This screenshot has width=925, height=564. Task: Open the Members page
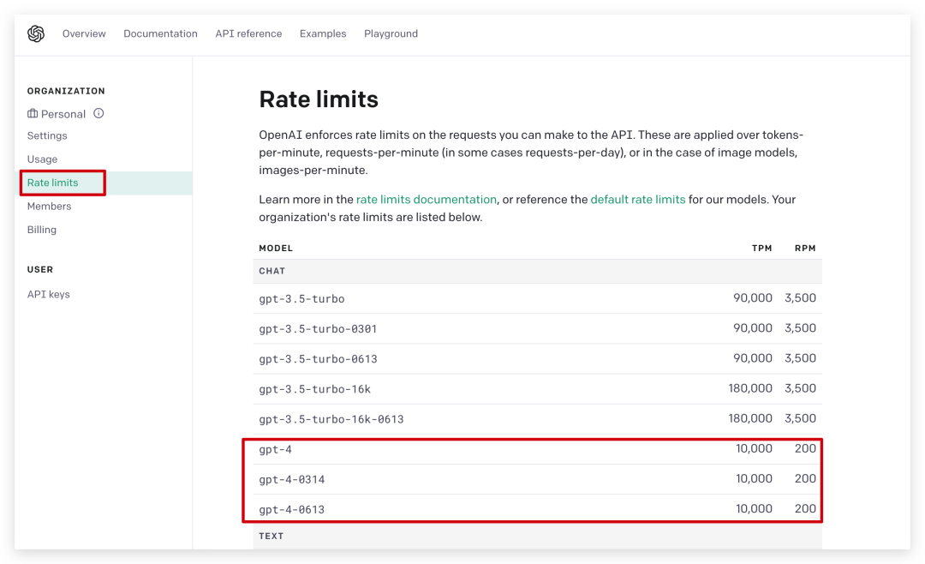click(x=49, y=206)
